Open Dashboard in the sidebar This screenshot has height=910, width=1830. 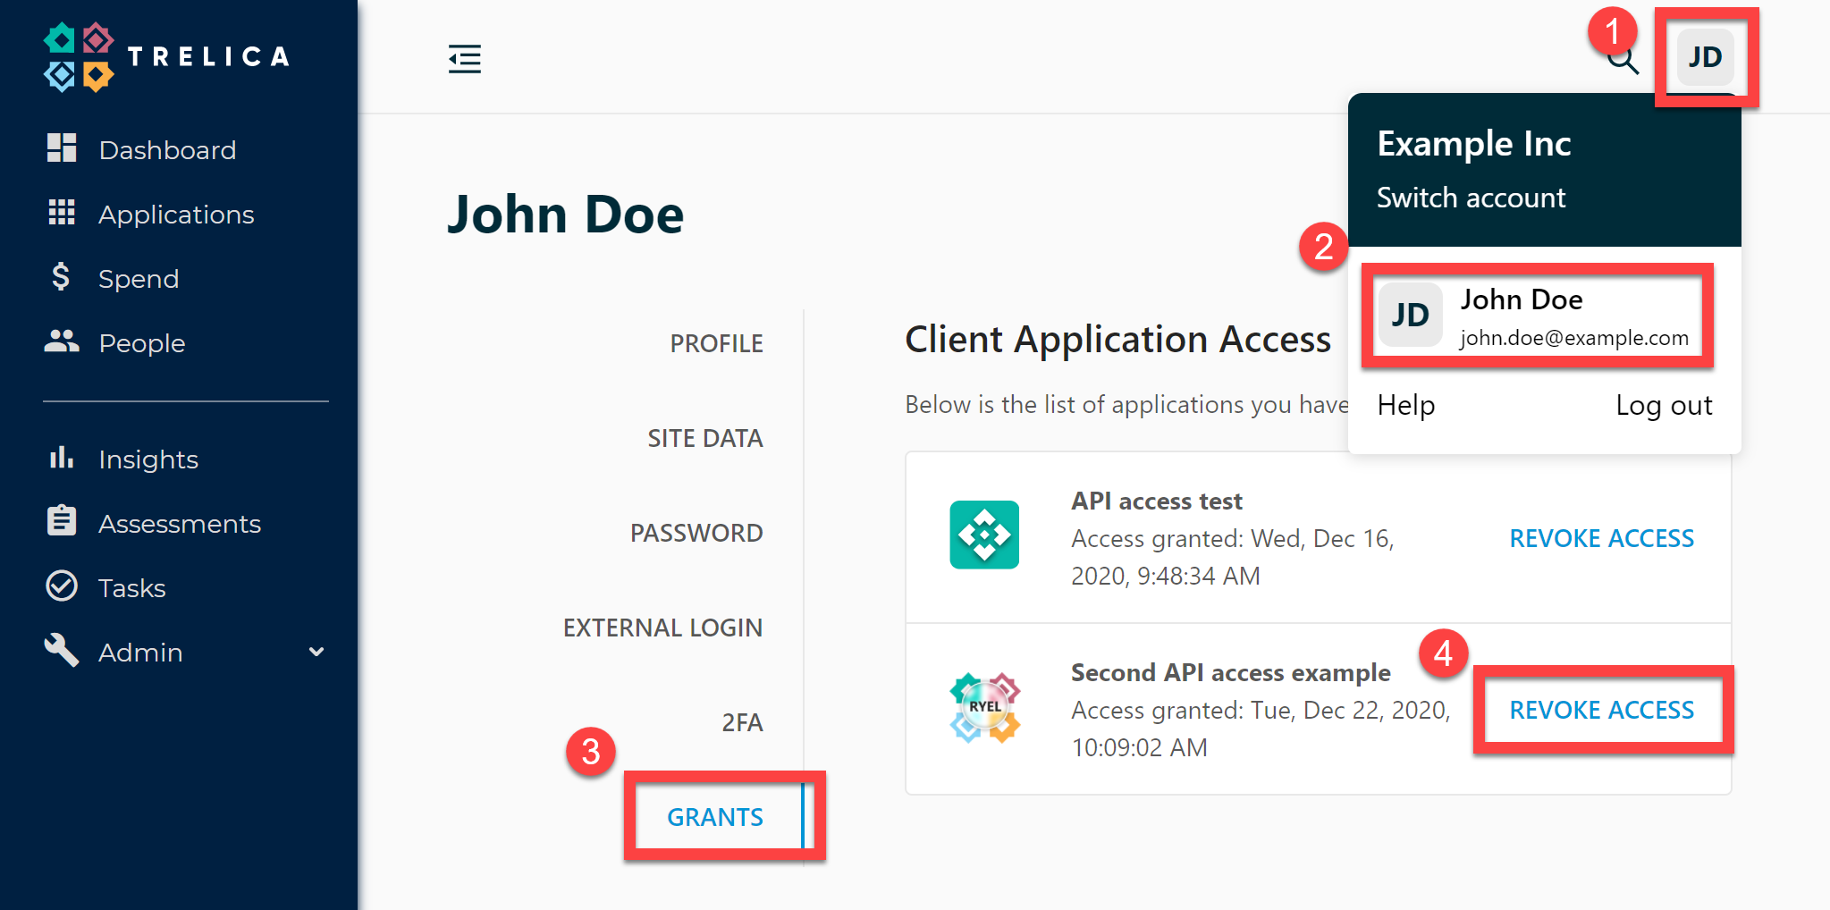coord(168,149)
